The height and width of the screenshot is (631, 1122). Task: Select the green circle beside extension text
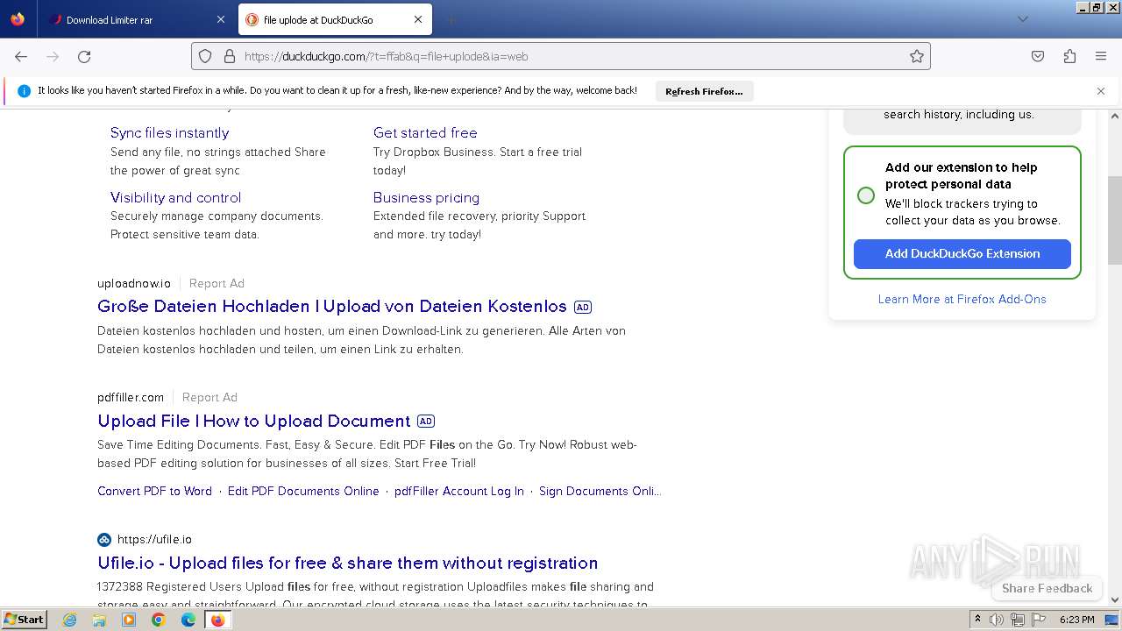click(x=866, y=195)
